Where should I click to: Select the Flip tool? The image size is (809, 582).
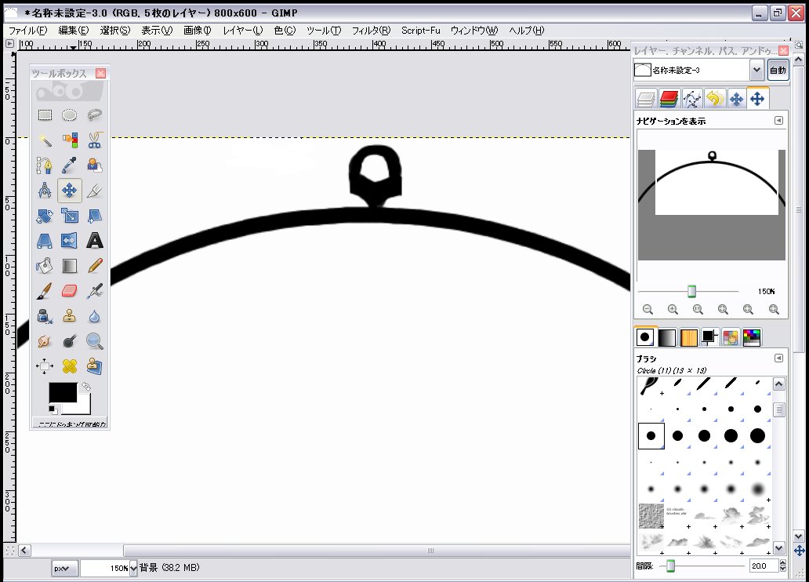[70, 241]
